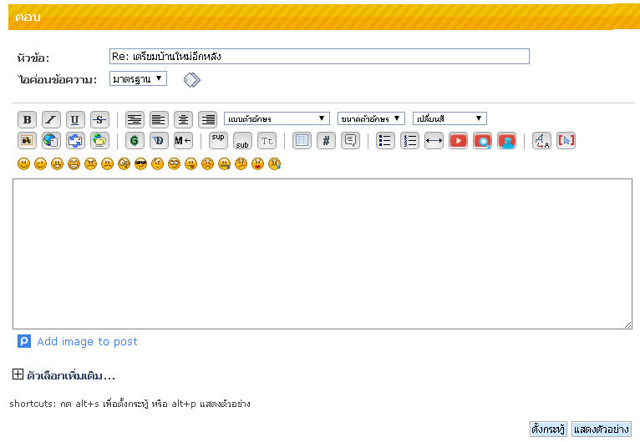640x442 pixels.
Task: Click the red YouTube search icon
Action: point(482,141)
